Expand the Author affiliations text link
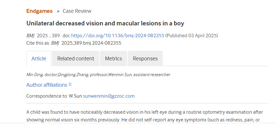This screenshot has height=124, width=275. click(47, 85)
